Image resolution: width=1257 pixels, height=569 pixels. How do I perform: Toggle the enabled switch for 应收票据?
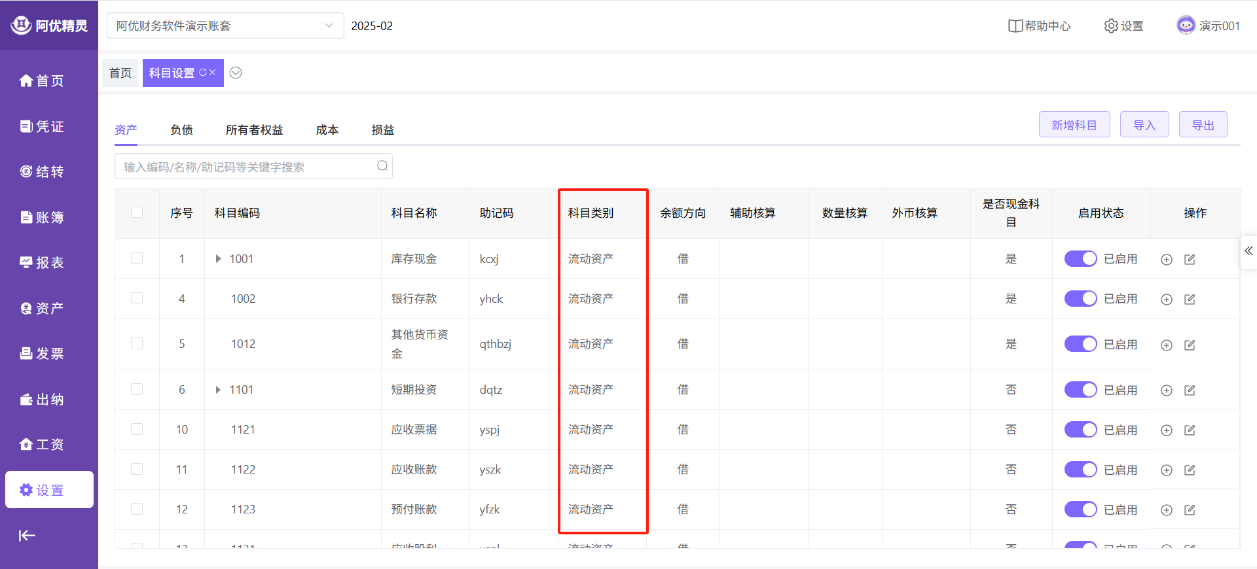[1080, 430]
